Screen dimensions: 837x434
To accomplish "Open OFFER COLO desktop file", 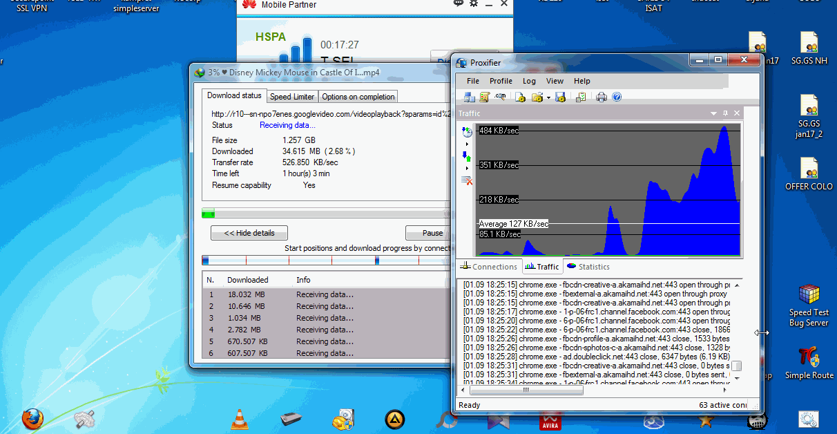I will pos(809,174).
